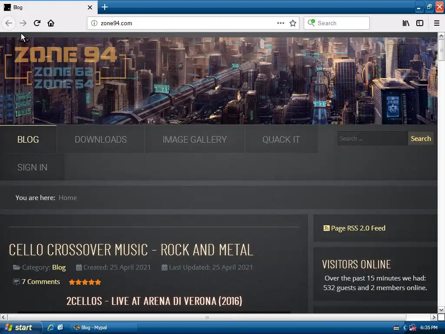This screenshot has height=334, width=445.
Task: Open the IMAGE GALLERY menu item
Action: pyautogui.click(x=195, y=140)
